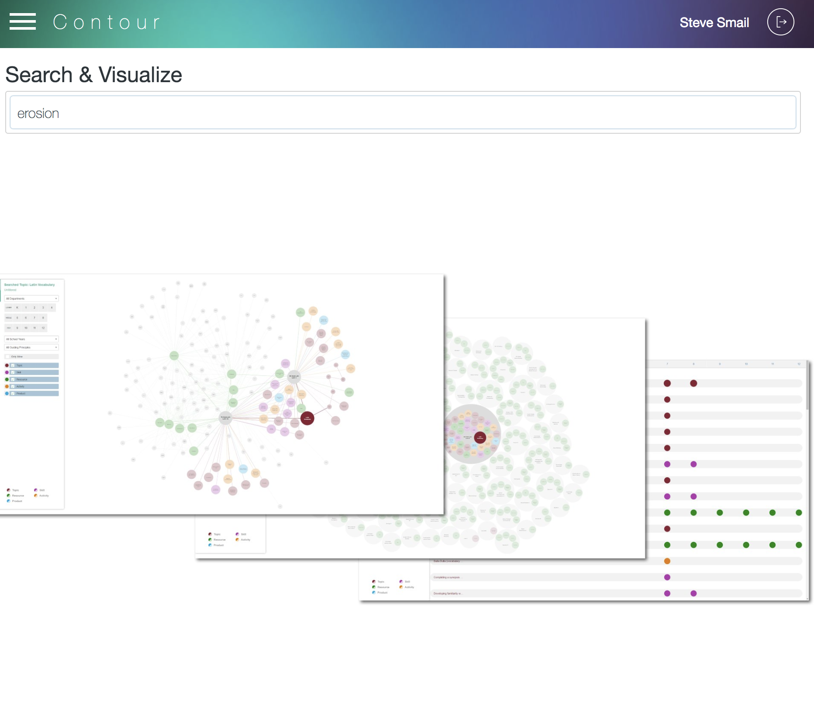Open the hamburger navigation menu
Screen dimensions: 814x707
(x=22, y=22)
